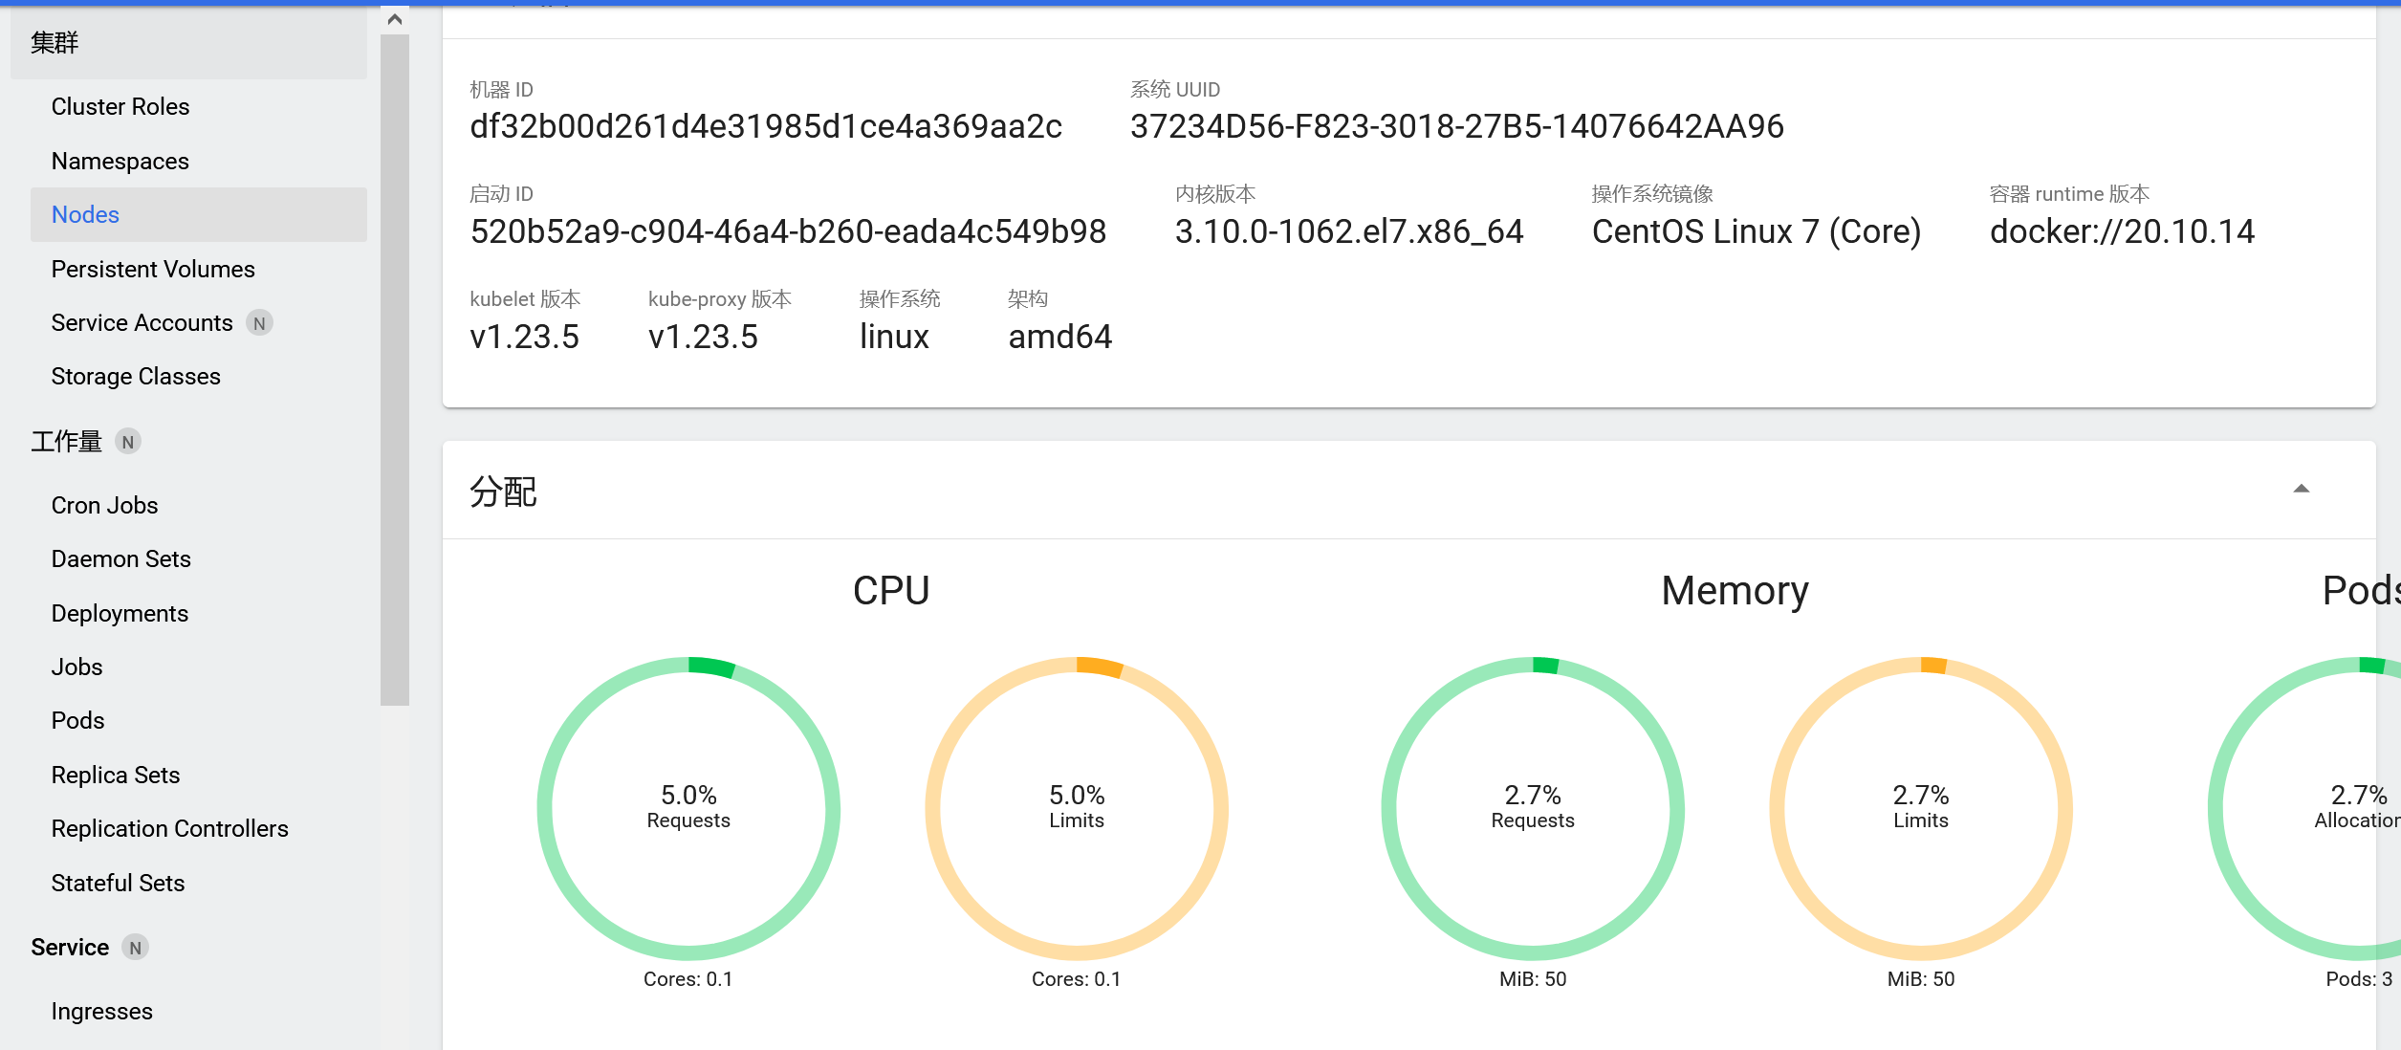The height and width of the screenshot is (1050, 2401).
Task: Collapse the 工作量 section heading
Action: (x=66, y=442)
